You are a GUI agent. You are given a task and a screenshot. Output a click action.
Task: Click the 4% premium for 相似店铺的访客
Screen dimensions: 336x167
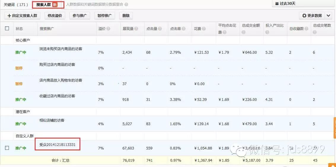101,124
